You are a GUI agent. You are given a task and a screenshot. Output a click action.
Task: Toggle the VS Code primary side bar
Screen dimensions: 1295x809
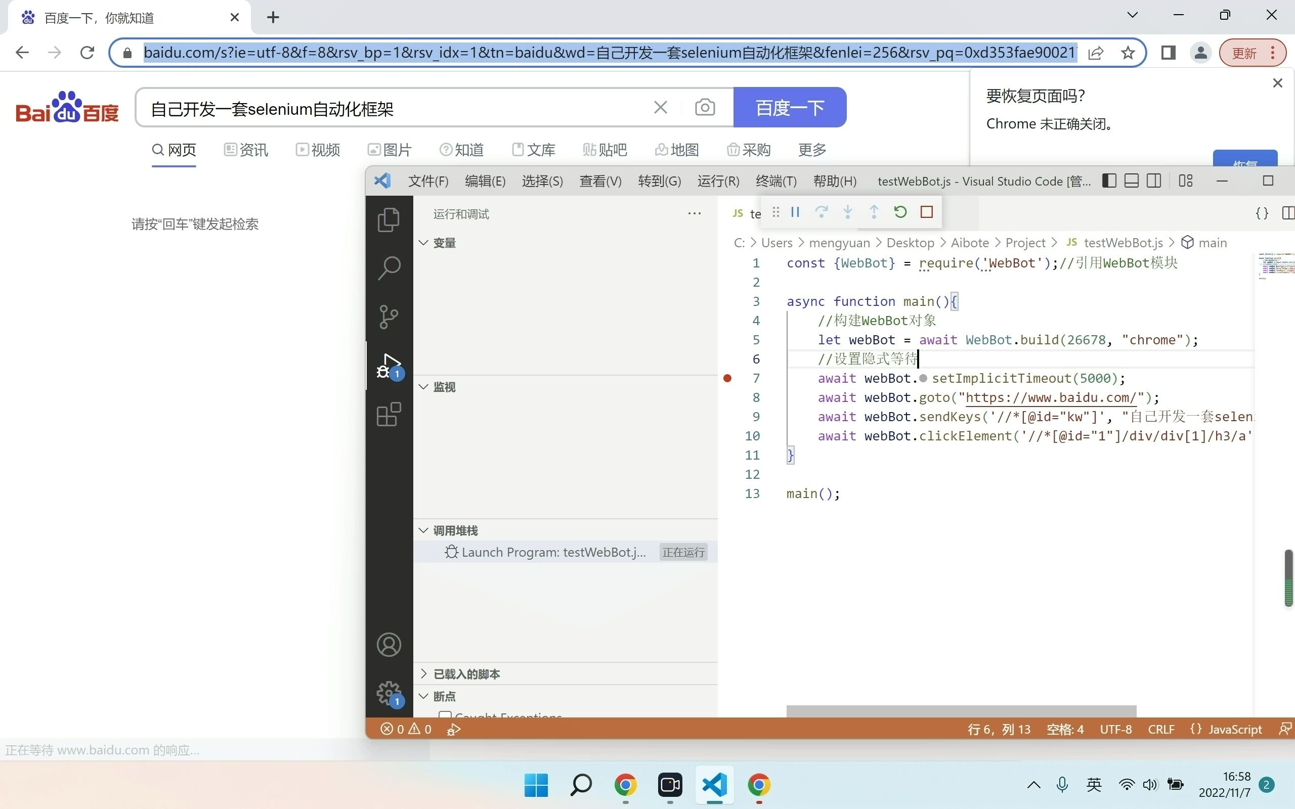1109,181
